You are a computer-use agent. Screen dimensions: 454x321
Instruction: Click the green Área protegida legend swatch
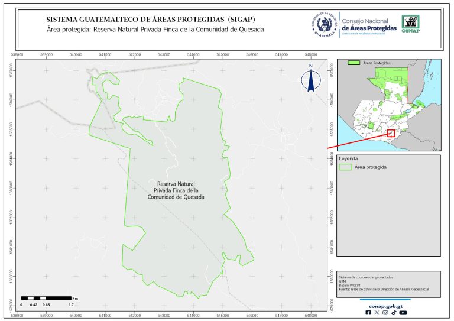pyautogui.click(x=346, y=167)
